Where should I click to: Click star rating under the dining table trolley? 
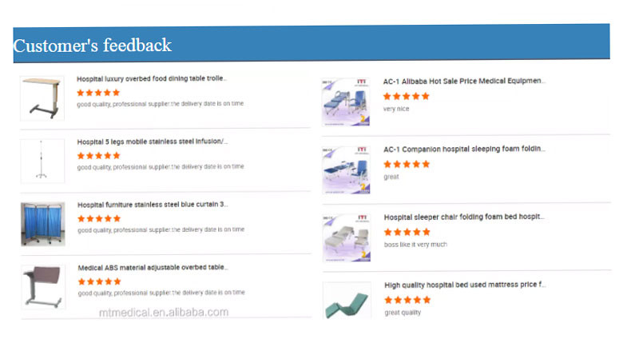[98, 93]
